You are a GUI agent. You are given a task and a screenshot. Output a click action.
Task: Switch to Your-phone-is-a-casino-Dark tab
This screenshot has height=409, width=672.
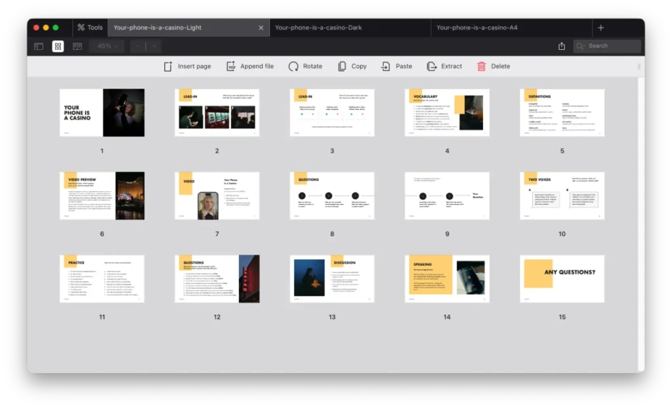(318, 28)
